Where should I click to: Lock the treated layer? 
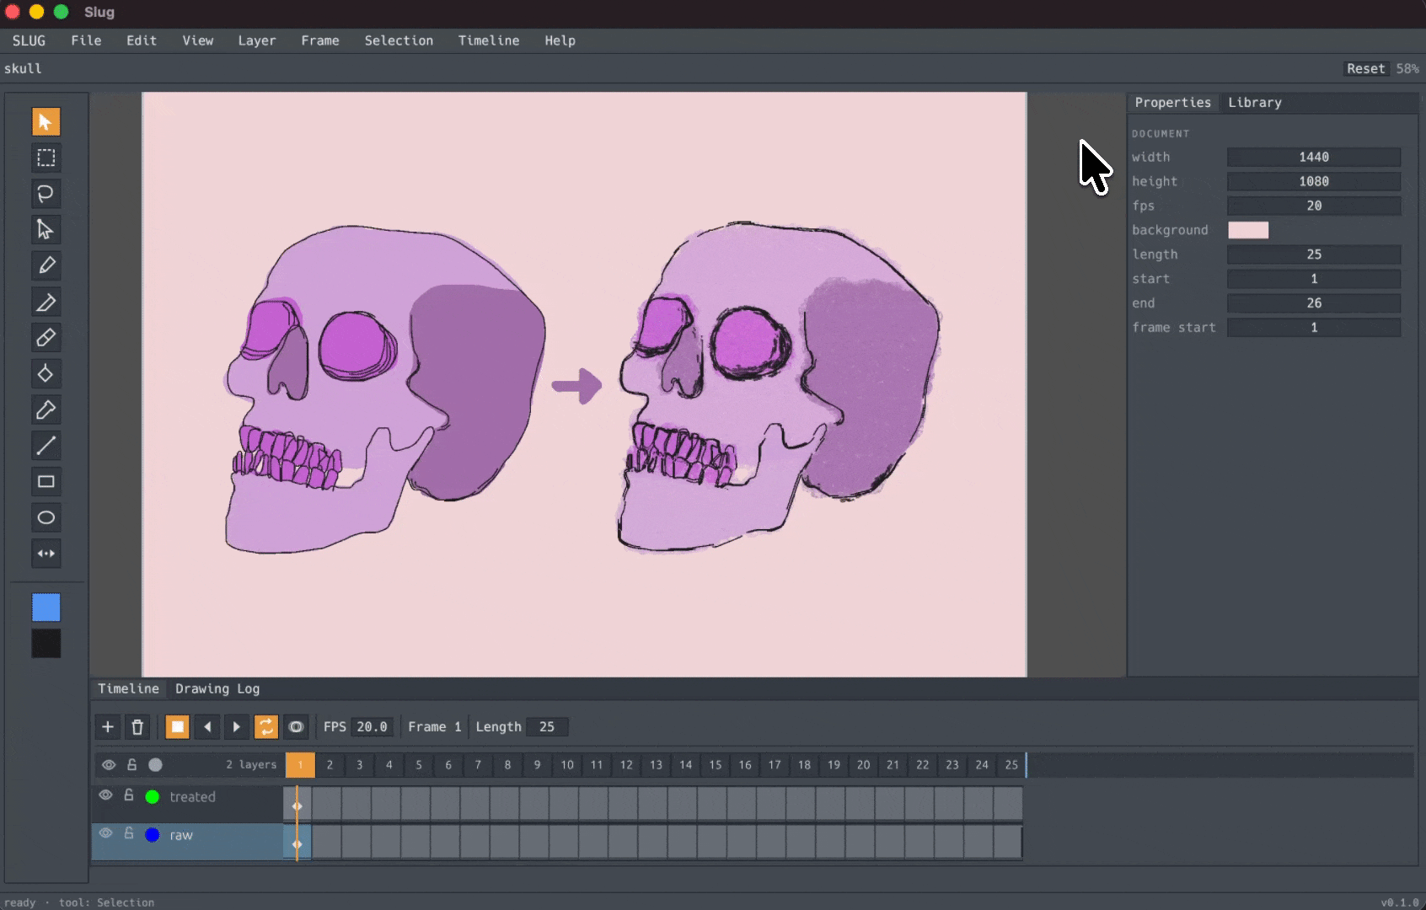(x=129, y=795)
